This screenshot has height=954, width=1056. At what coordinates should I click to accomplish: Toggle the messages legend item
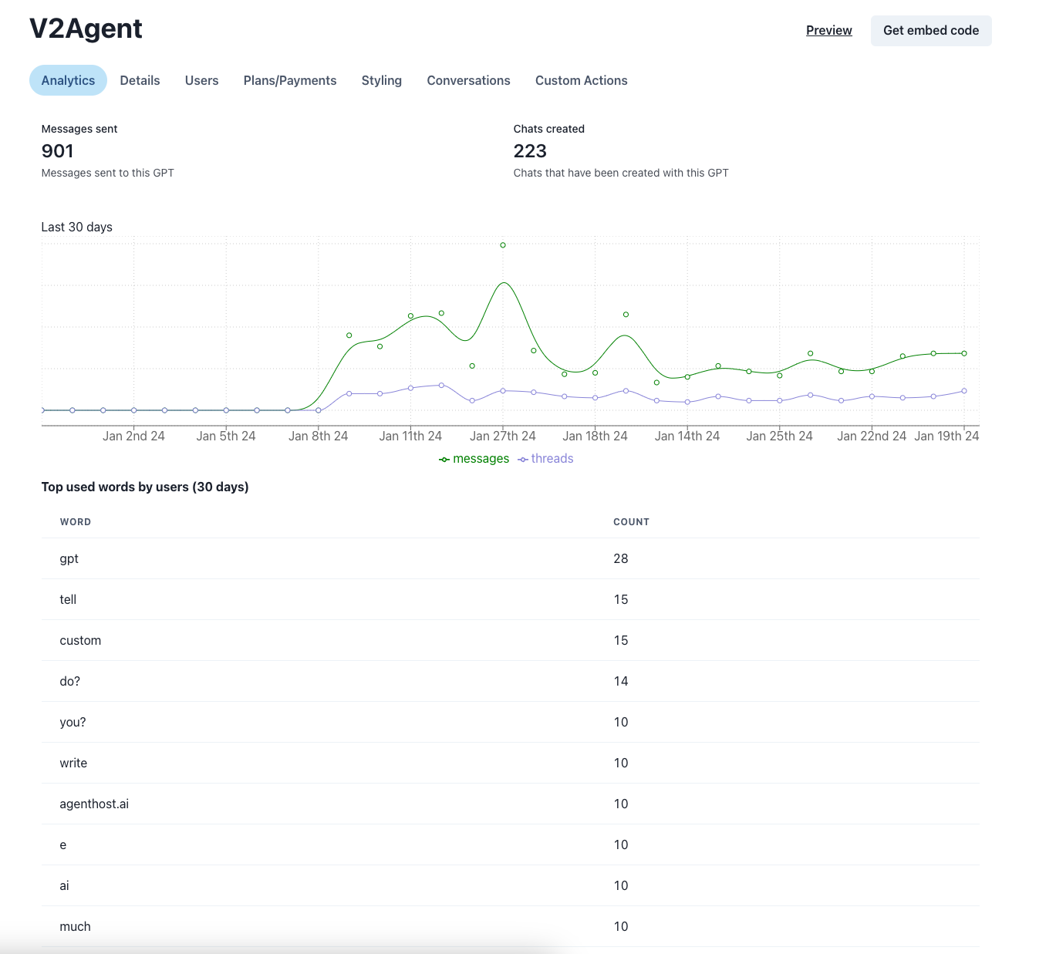pyautogui.click(x=474, y=459)
